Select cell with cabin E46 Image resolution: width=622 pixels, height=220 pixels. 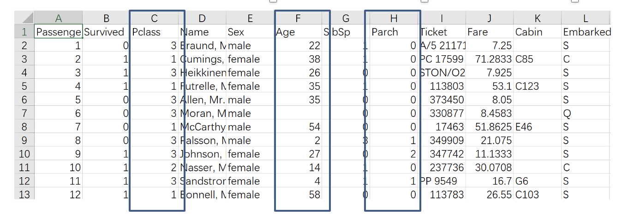tap(538, 127)
